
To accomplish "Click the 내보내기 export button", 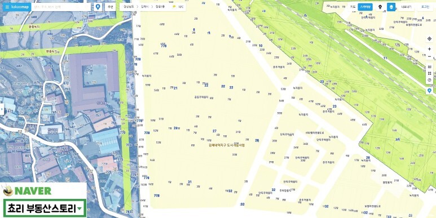I will (406, 7).
